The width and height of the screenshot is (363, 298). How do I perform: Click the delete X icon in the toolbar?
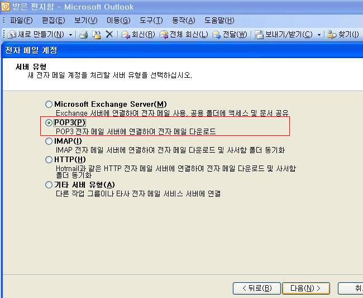point(109,35)
